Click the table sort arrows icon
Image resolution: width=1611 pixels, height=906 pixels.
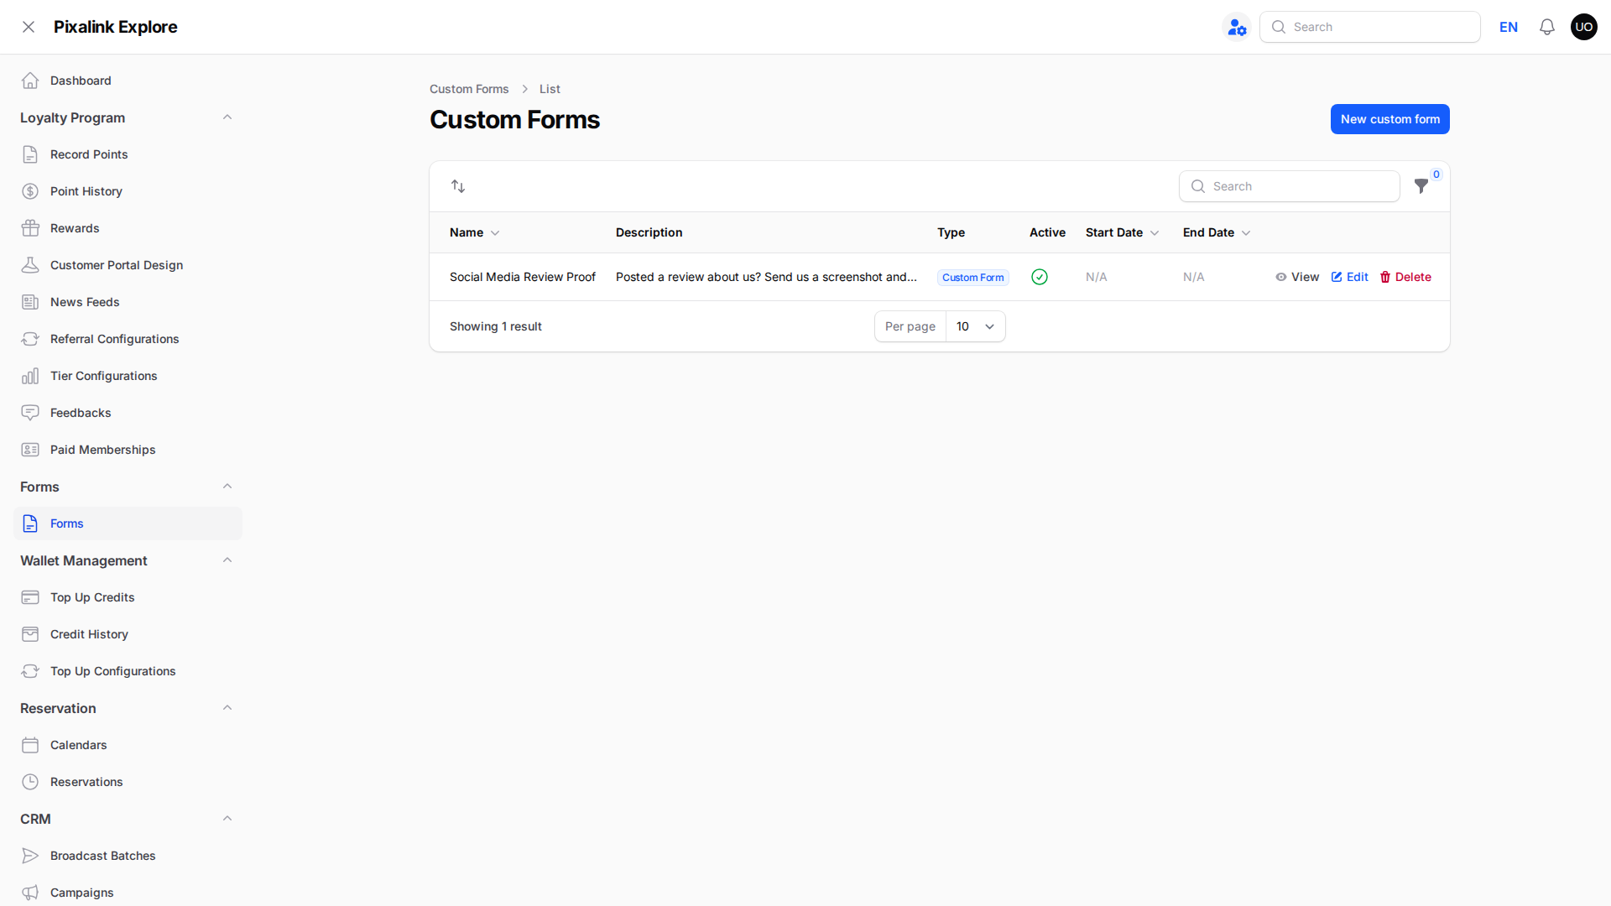point(458,186)
